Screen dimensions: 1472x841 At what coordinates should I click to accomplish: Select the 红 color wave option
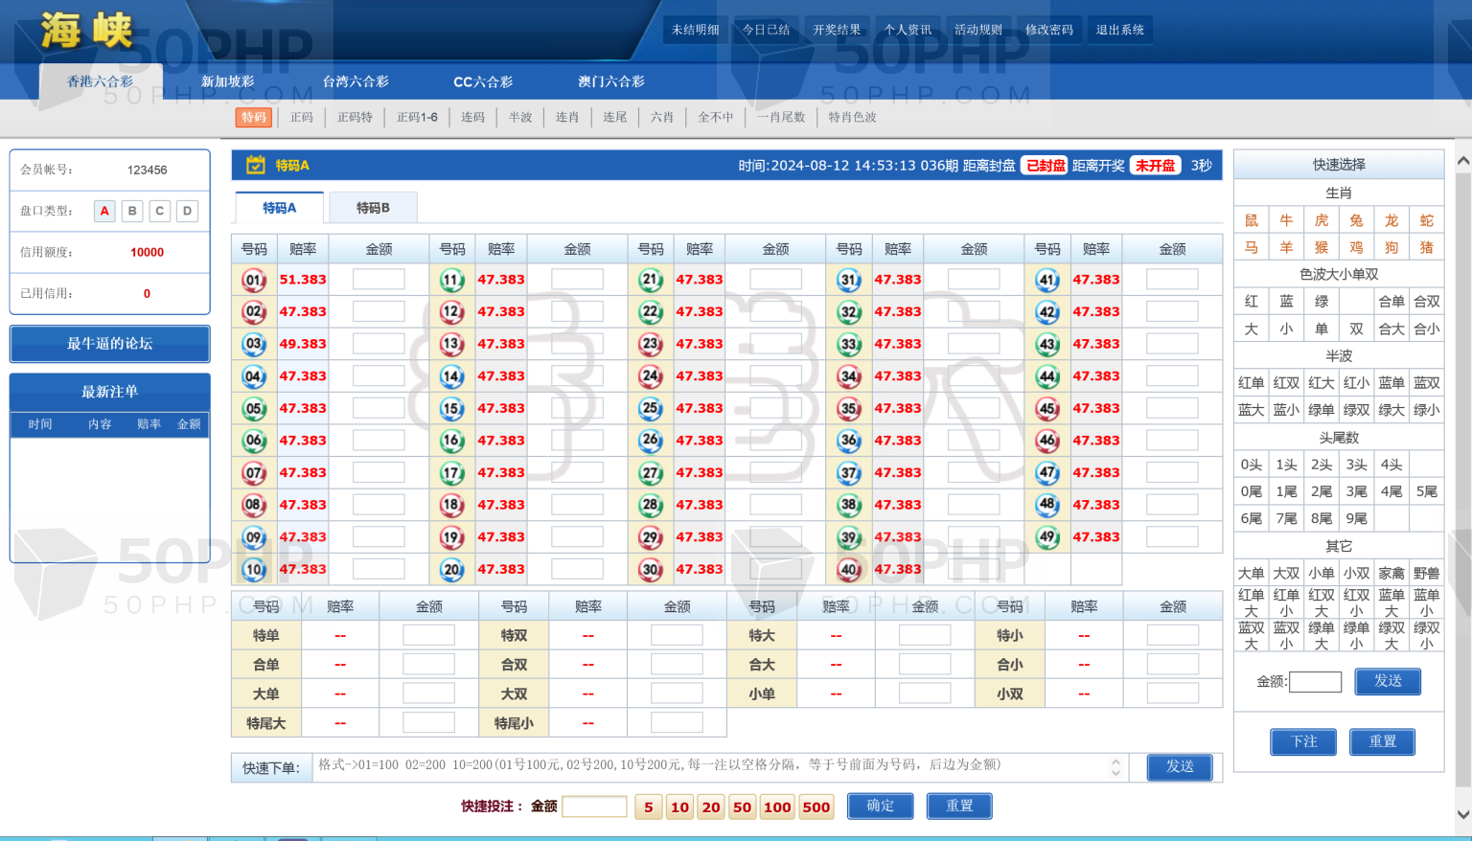point(1251,301)
